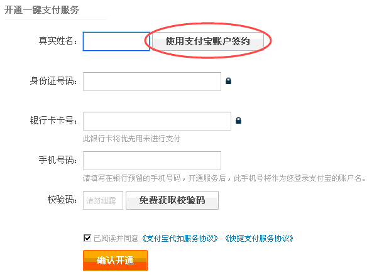Click the 身份证号码 field label
The image size is (384, 275).
tap(53, 82)
